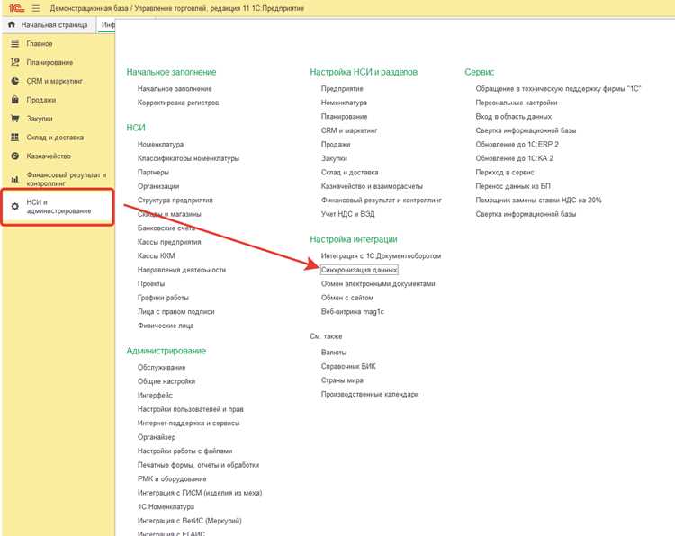
Task: Open Интеграция с 1С:Документооборотом
Action: 381,256
